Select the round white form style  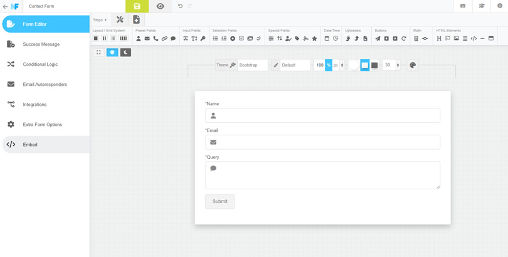[354, 65]
